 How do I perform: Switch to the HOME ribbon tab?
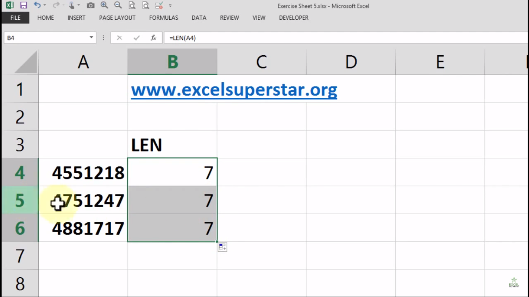[46, 18]
